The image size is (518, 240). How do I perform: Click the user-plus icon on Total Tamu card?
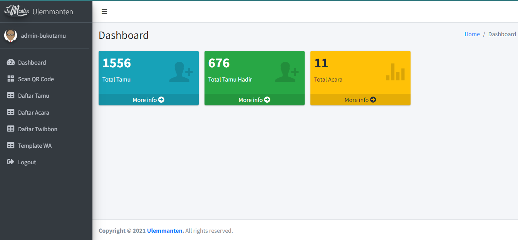click(181, 72)
